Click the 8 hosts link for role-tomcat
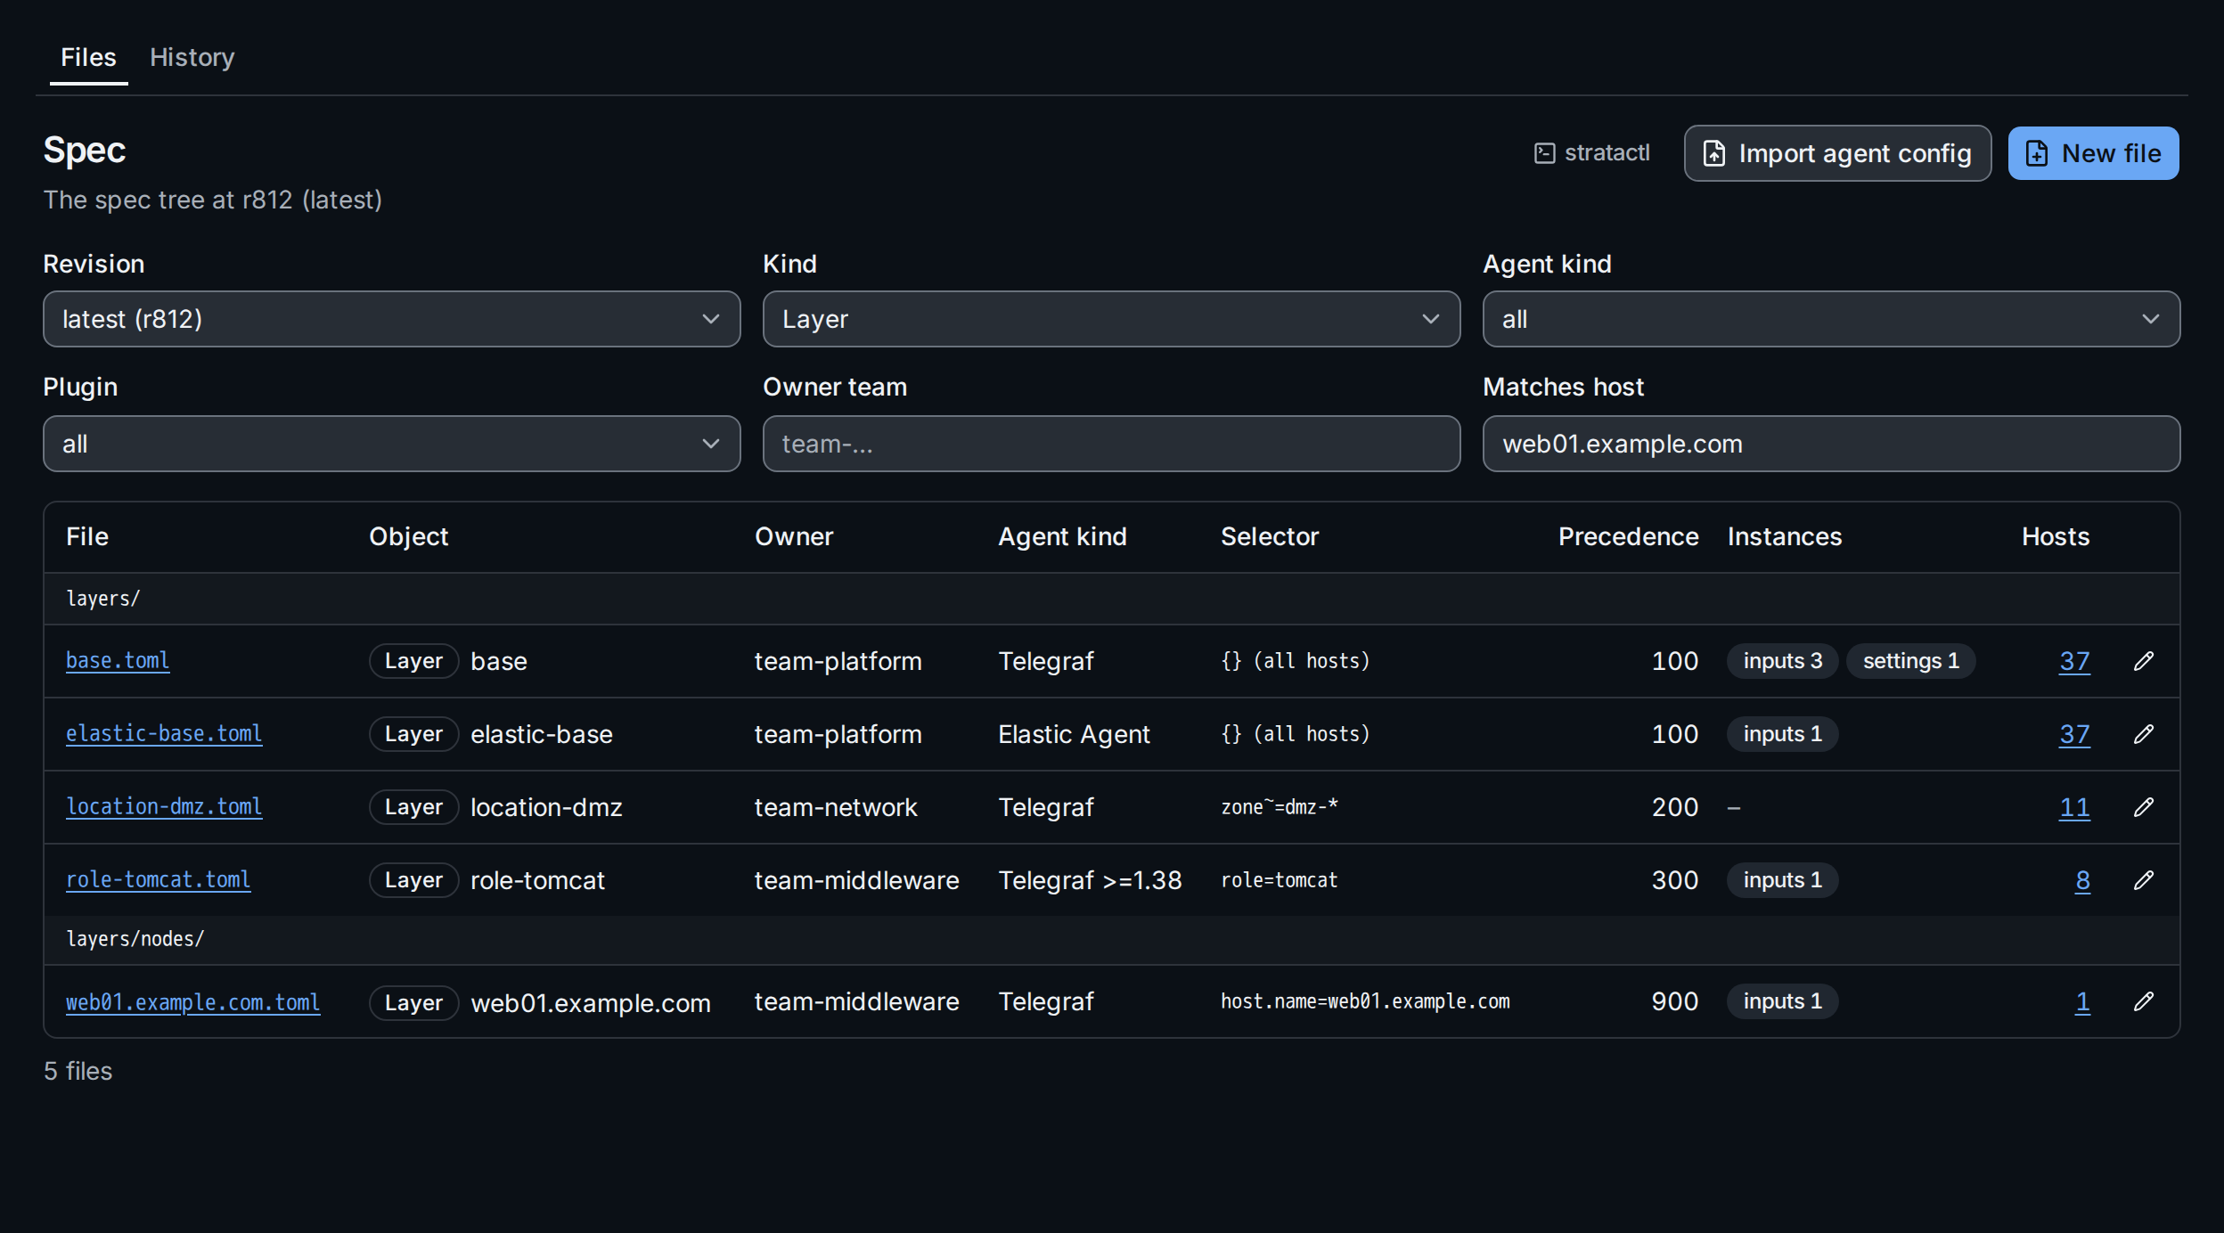Screen dimensions: 2224x1233 coord(2082,880)
